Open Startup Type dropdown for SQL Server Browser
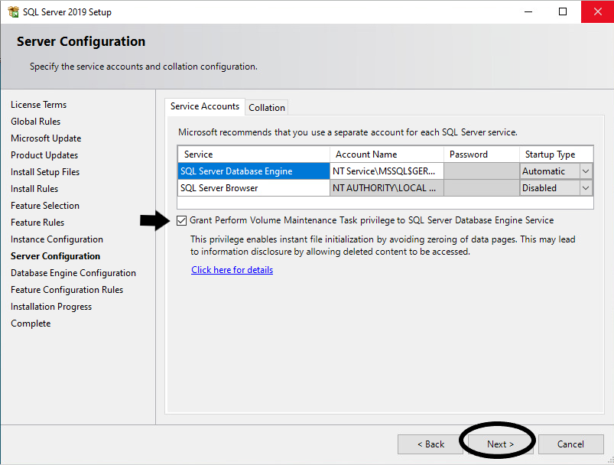The height and width of the screenshot is (465, 614). coord(586,188)
